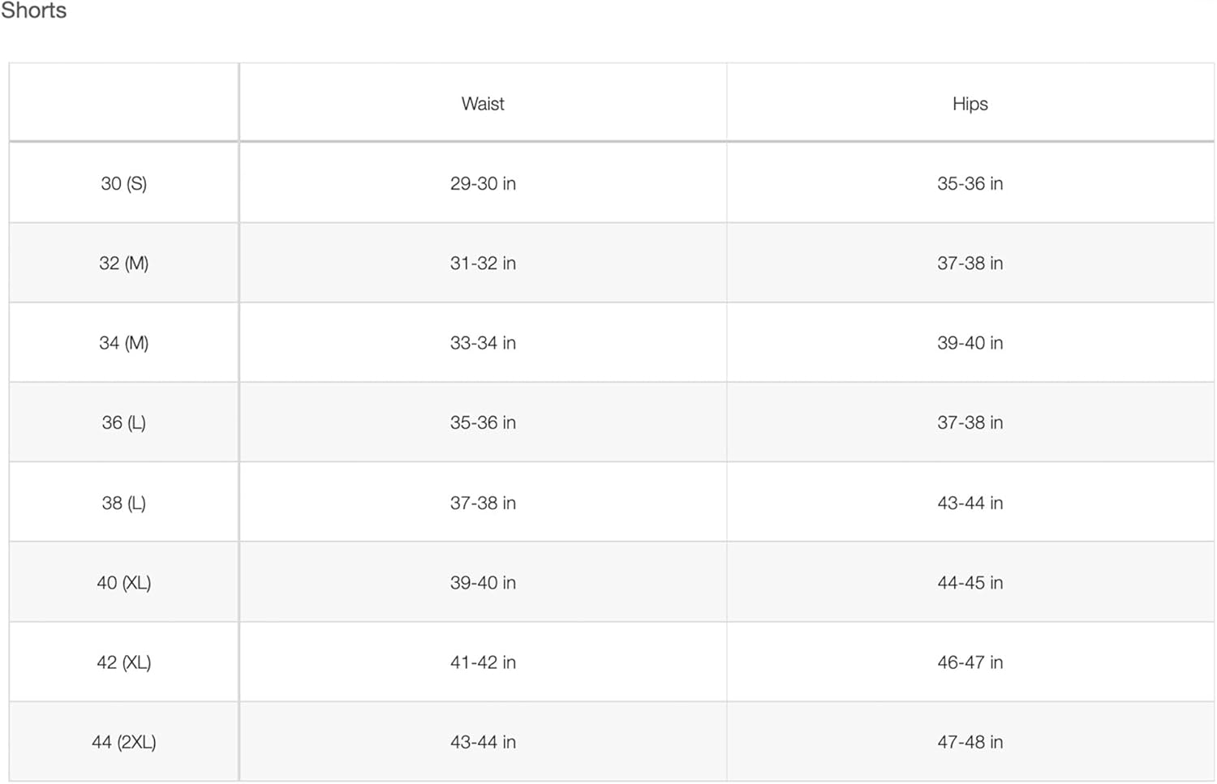The width and height of the screenshot is (1217, 784).
Task: Click hips value for size 36 (L)
Action: (x=970, y=422)
